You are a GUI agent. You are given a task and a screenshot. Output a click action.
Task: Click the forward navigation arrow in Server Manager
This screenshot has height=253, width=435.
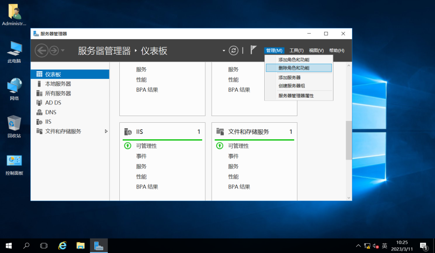coord(54,51)
